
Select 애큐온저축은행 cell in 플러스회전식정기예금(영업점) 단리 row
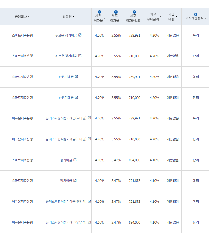(22, 222)
